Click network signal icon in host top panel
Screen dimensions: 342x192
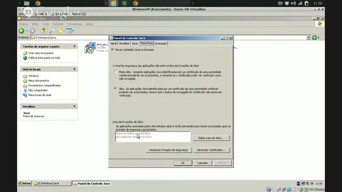(x=300, y=3)
